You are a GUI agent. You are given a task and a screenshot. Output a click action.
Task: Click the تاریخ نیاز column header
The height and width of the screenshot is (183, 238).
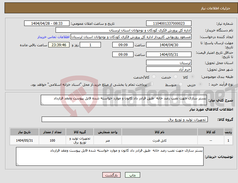pos(24,132)
